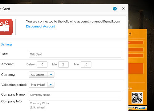This screenshot has width=154, height=111.
Task: Click the Company Info label
Action: 12,101
